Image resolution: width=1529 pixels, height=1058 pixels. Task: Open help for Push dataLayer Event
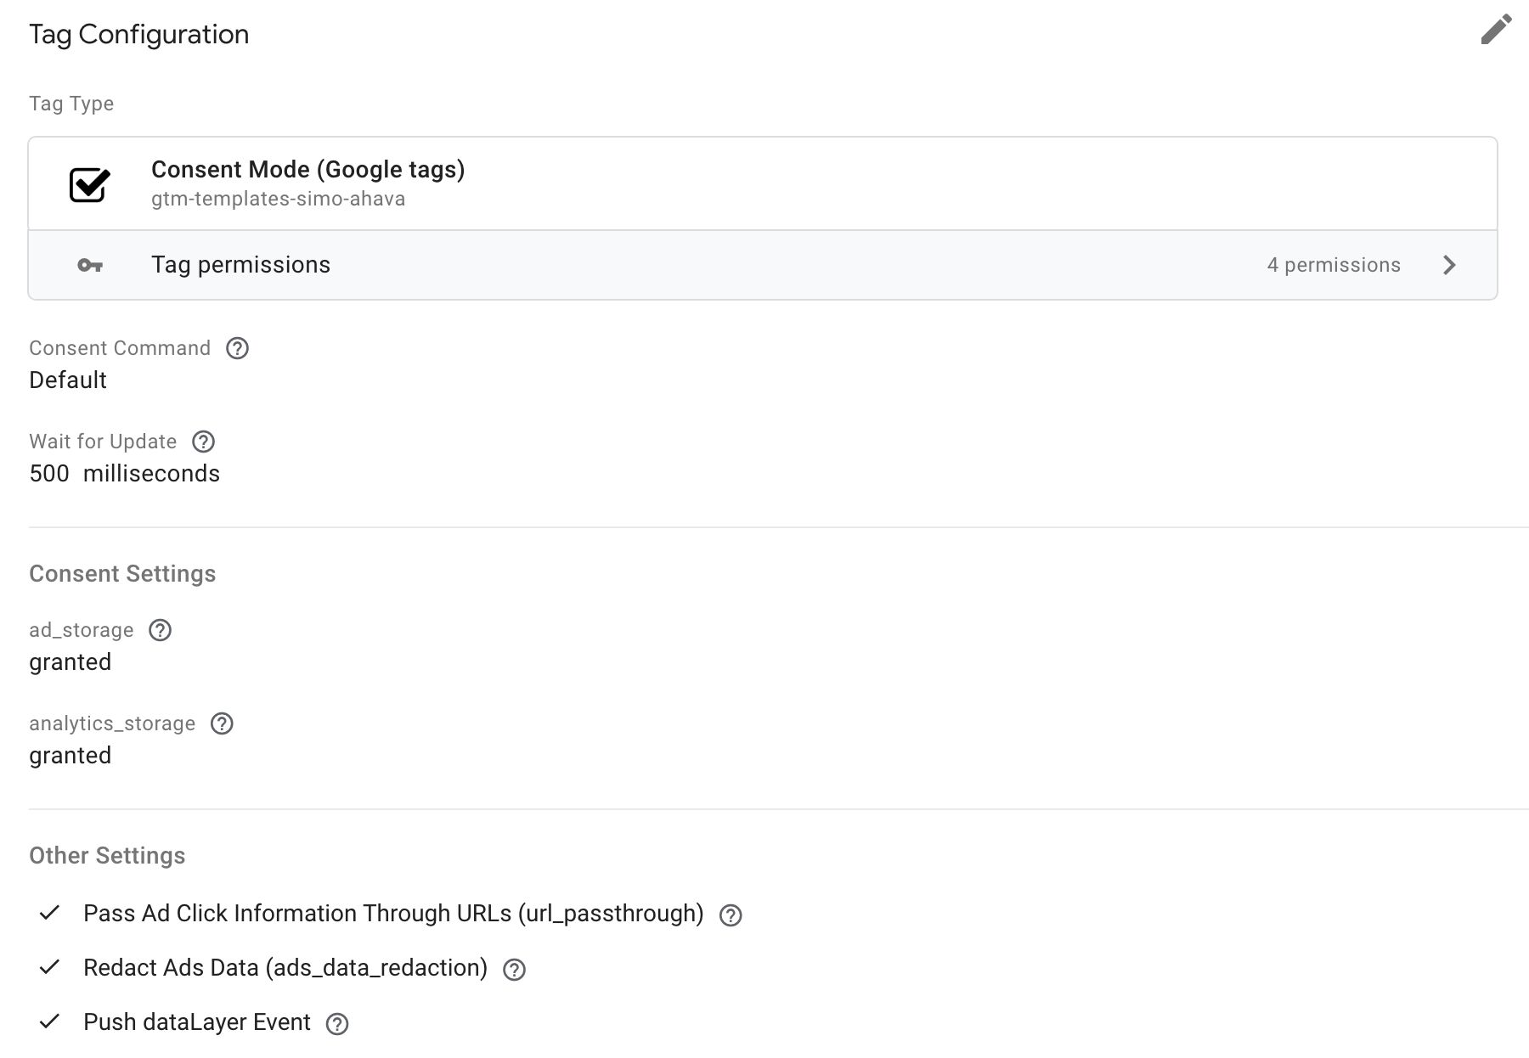pos(337,1024)
